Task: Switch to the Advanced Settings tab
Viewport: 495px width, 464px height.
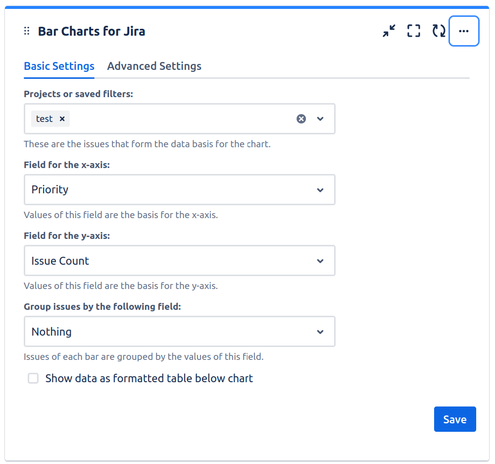Action: click(x=154, y=66)
